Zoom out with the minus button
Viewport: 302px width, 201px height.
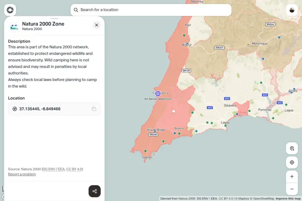(x=292, y=189)
